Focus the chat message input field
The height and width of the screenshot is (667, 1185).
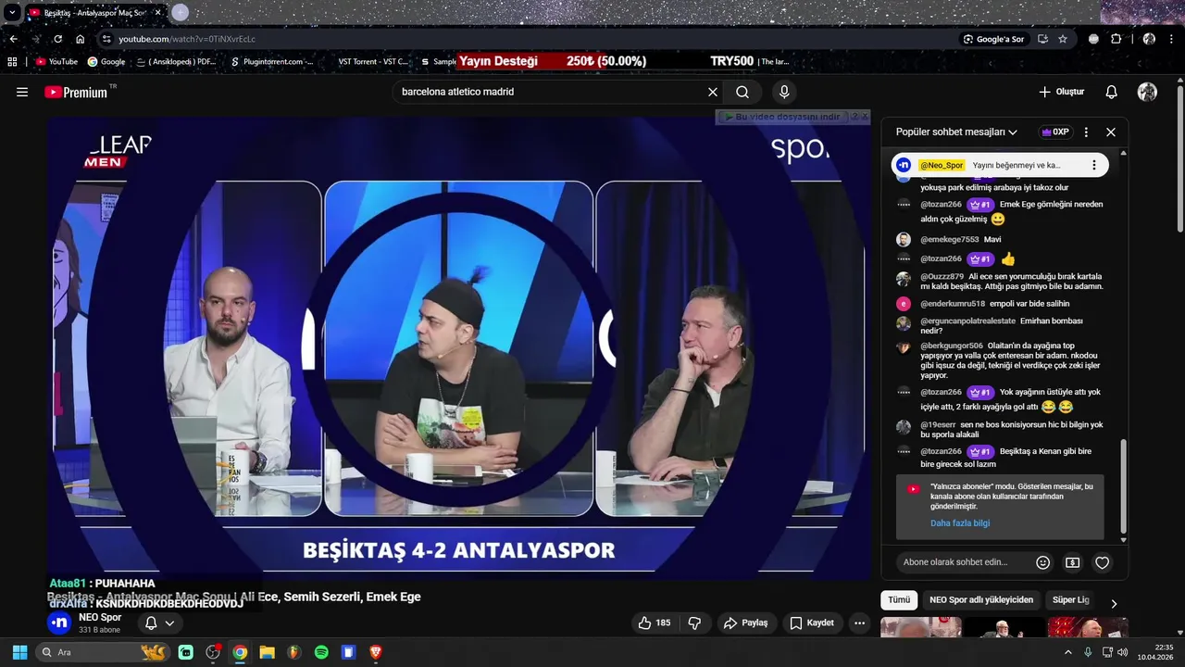pyautogui.click(x=963, y=562)
